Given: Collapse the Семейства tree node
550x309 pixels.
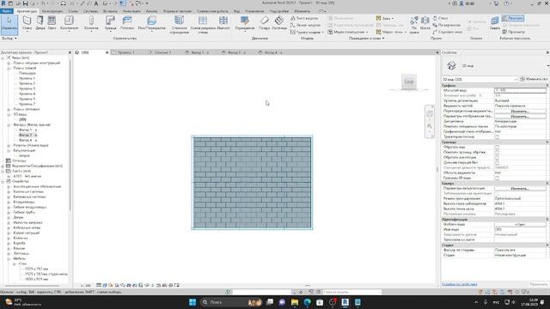Looking at the screenshot, I should pyautogui.click(x=3, y=181).
